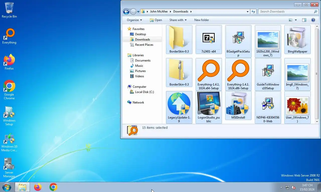Viewport: 321px width, 192px height.
Task: Select the Img0_(Windows_7) image thumbnail
Action: (x=297, y=74)
